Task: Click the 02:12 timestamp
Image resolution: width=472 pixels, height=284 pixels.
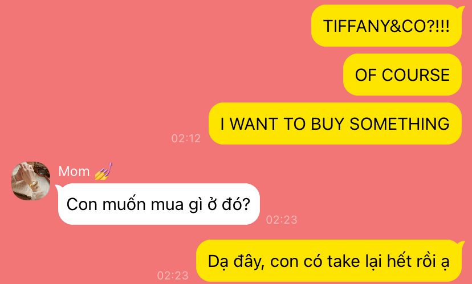Action: 186,138
